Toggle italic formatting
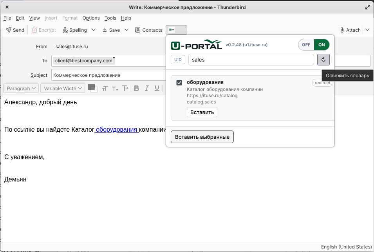Viewport: 374px width, 252px height. [147, 88]
